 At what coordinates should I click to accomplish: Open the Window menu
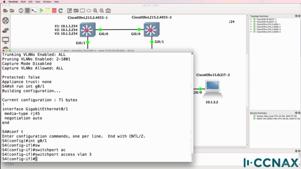(47, 2)
